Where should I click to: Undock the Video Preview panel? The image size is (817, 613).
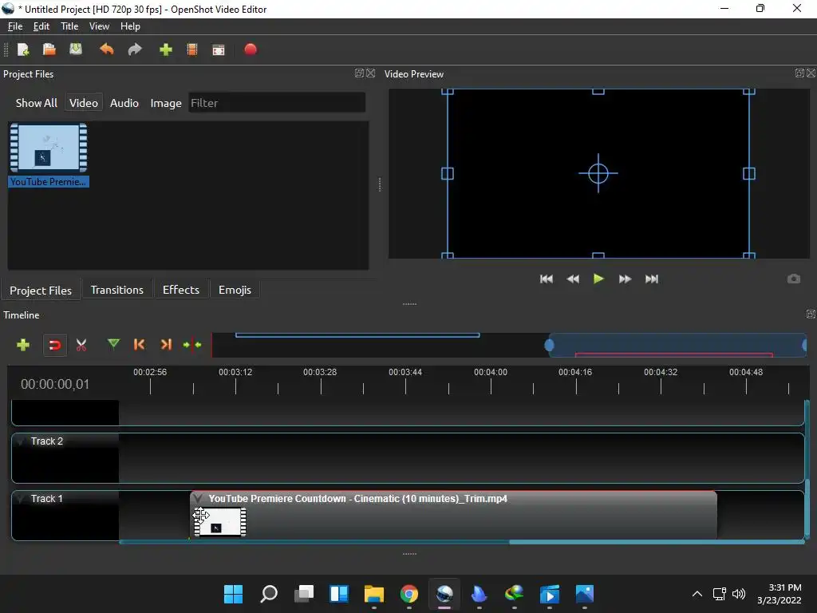(x=799, y=73)
